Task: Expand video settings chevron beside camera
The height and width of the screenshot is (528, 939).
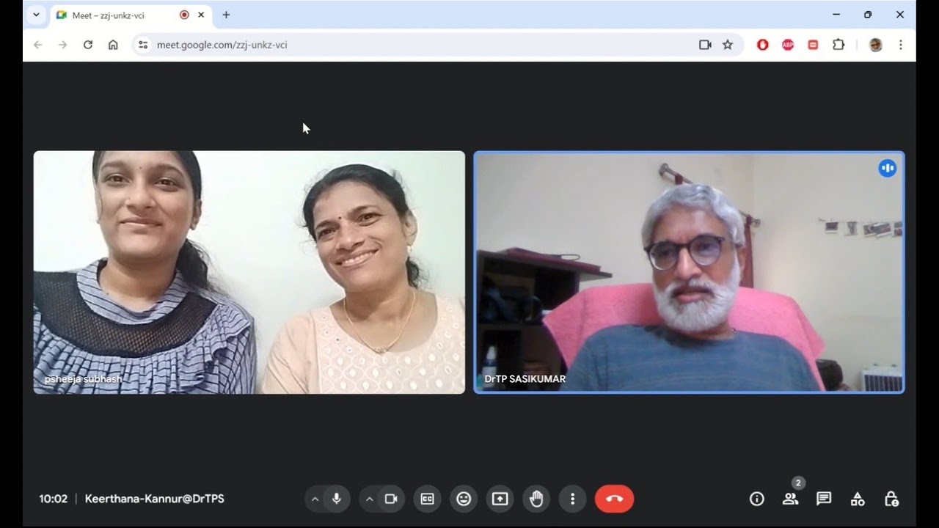Action: [x=369, y=499]
